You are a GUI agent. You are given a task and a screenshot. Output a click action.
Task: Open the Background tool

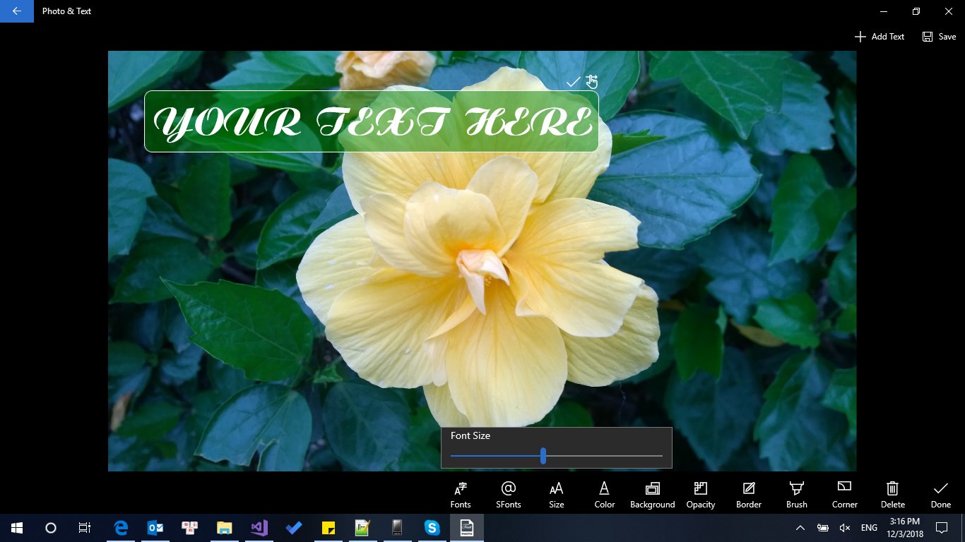tap(653, 495)
